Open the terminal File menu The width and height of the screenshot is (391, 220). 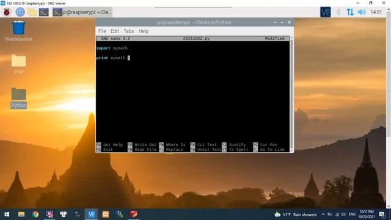pyautogui.click(x=102, y=31)
